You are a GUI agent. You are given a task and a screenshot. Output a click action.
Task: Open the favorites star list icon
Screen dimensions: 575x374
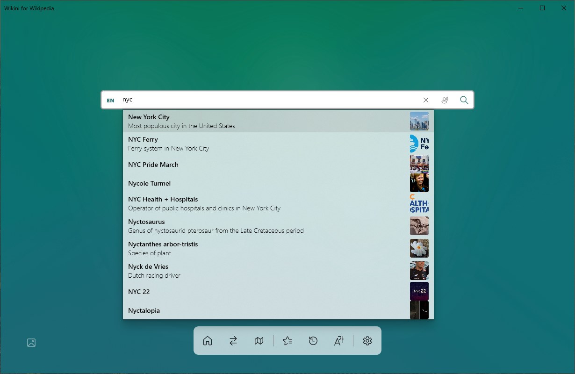point(287,341)
